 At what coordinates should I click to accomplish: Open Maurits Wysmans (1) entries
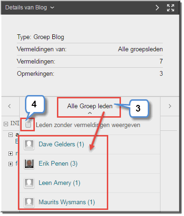pyautogui.click(x=67, y=202)
